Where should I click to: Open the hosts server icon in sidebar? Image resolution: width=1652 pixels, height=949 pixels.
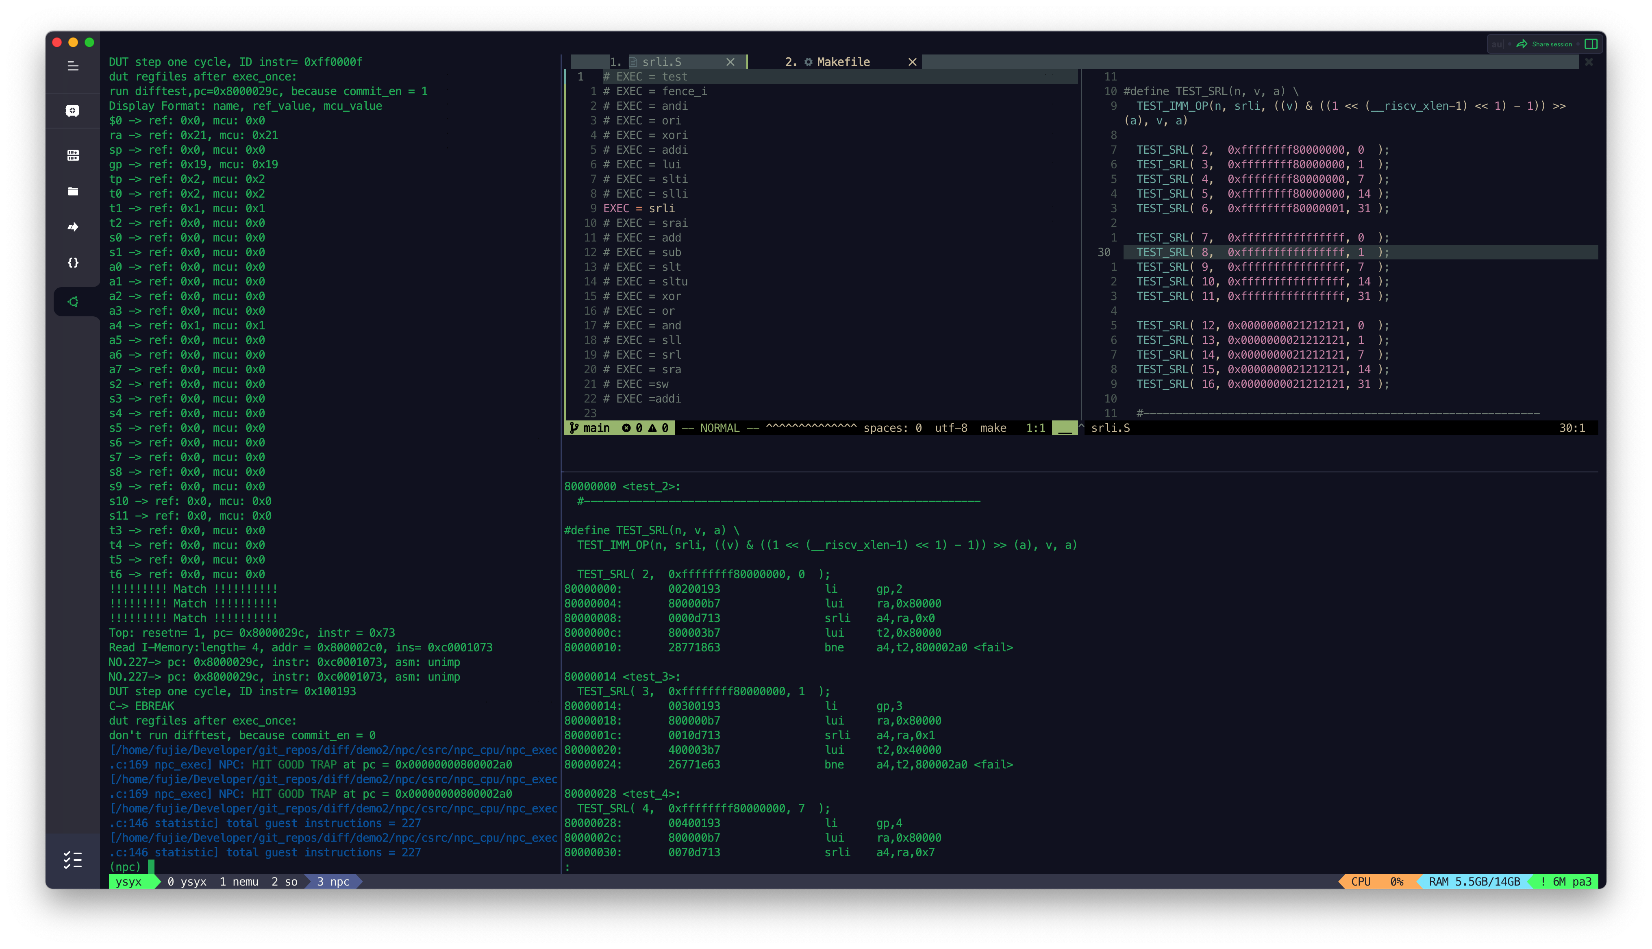pos(73,155)
